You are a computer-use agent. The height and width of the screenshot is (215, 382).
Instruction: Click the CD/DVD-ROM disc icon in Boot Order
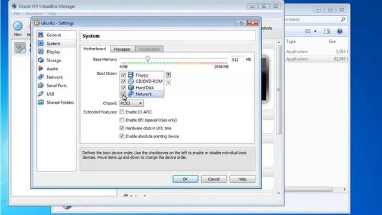[131, 81]
